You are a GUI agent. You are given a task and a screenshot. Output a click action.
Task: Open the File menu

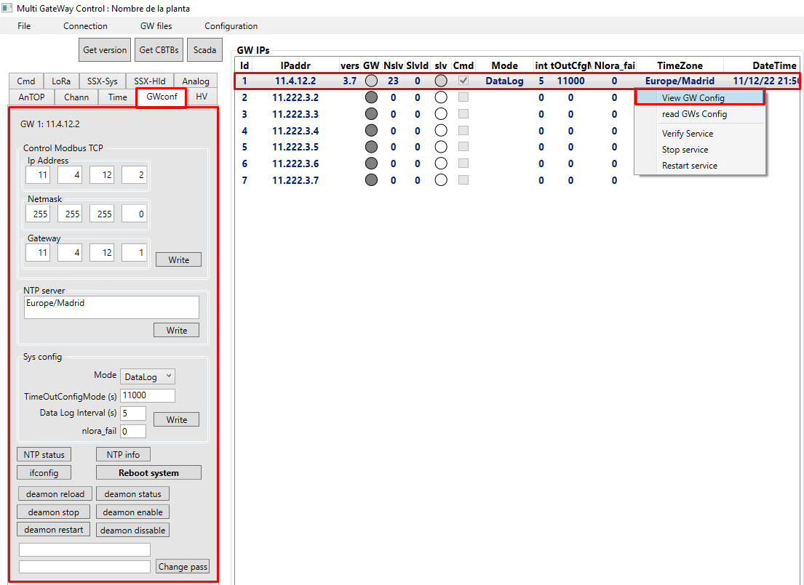click(x=24, y=25)
